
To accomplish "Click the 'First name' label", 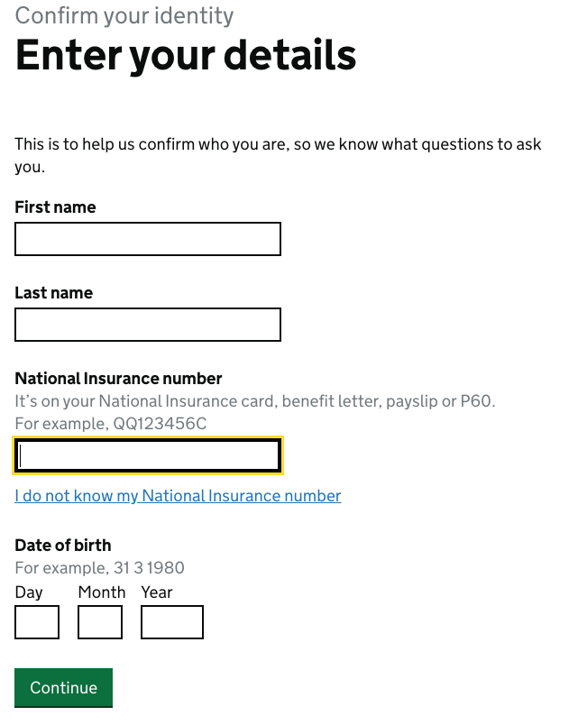I will pos(55,207).
